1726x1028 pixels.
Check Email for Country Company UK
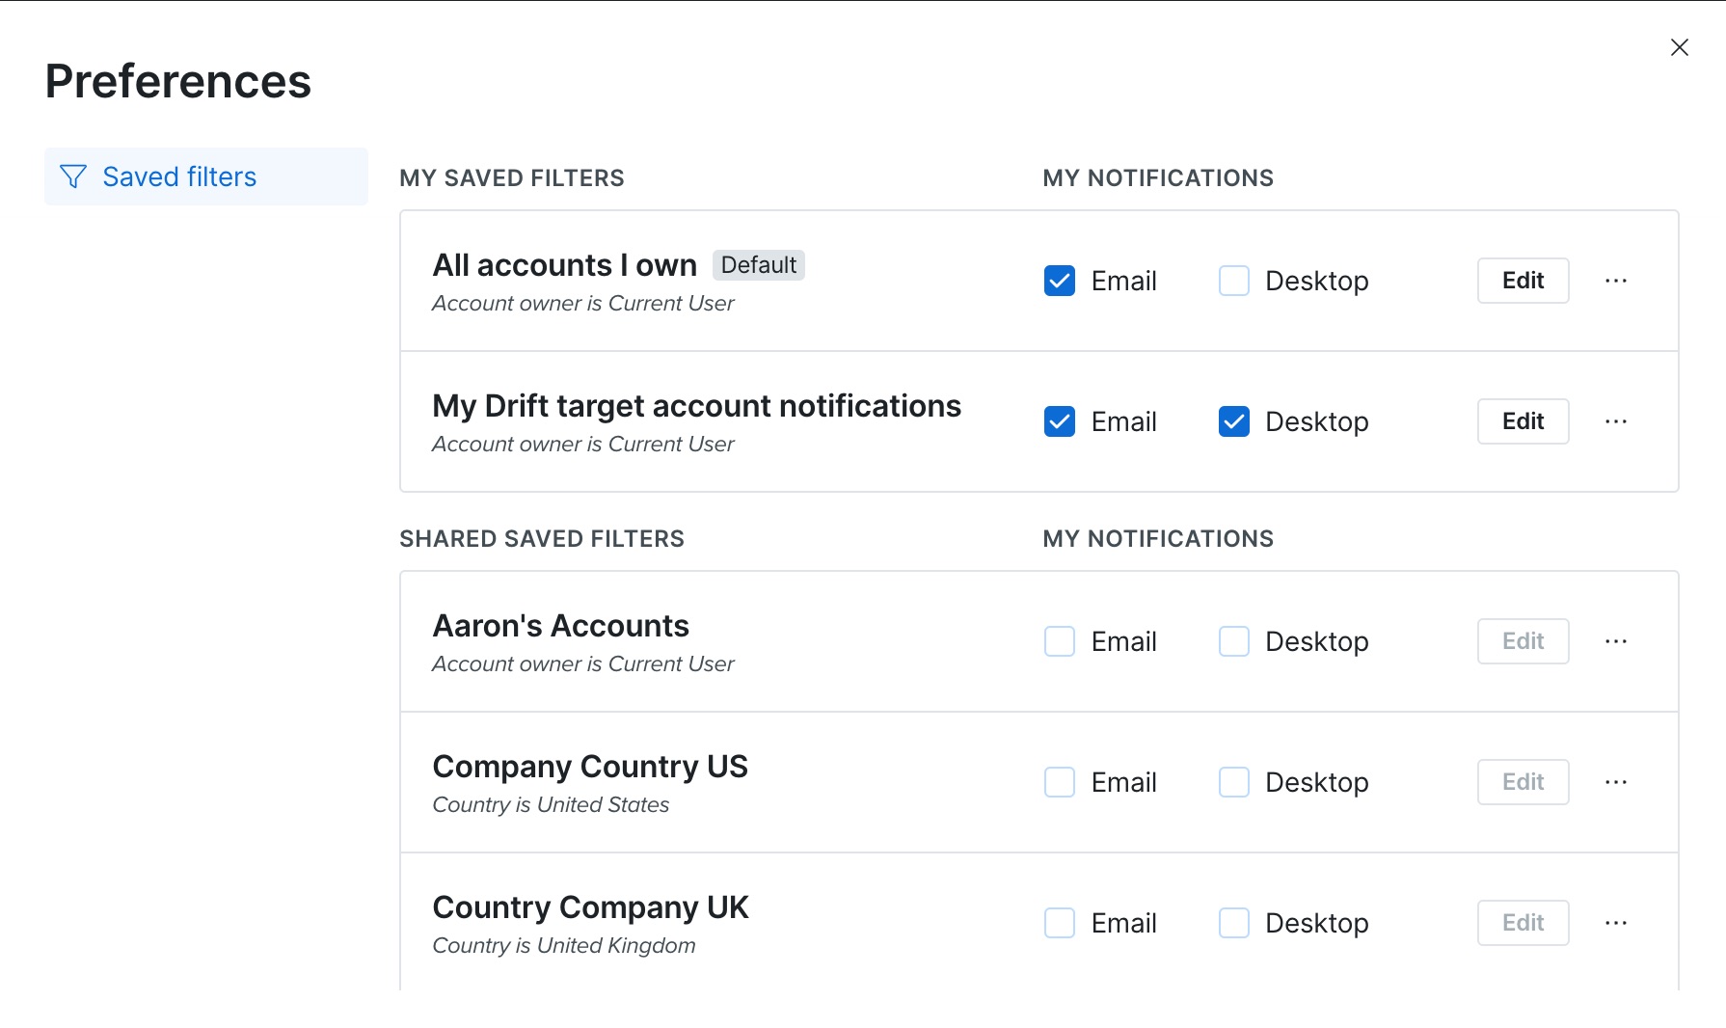pyautogui.click(x=1060, y=923)
